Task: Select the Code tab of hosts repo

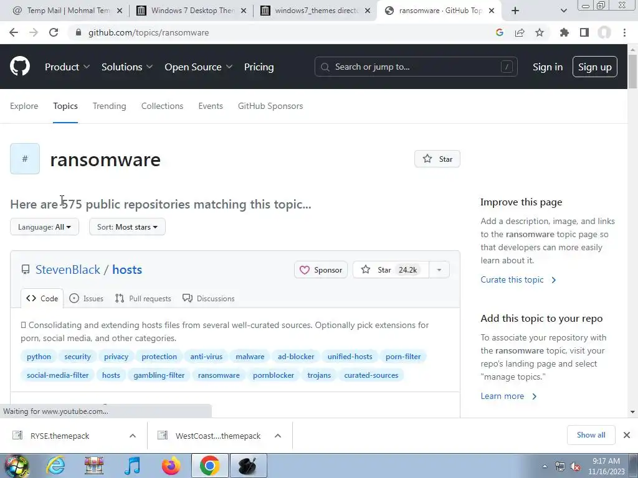Action: 42,298
